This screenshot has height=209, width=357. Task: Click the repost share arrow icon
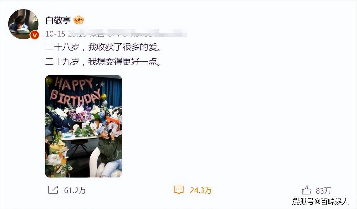tap(53, 190)
